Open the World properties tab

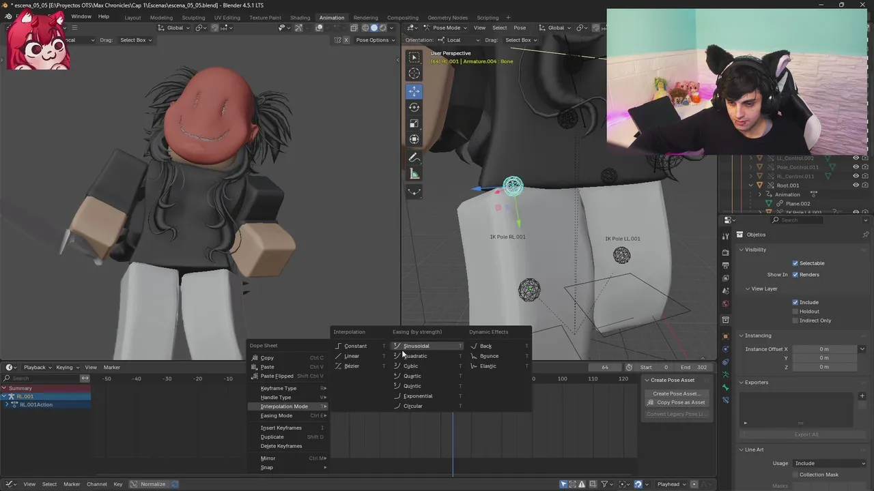(x=725, y=304)
